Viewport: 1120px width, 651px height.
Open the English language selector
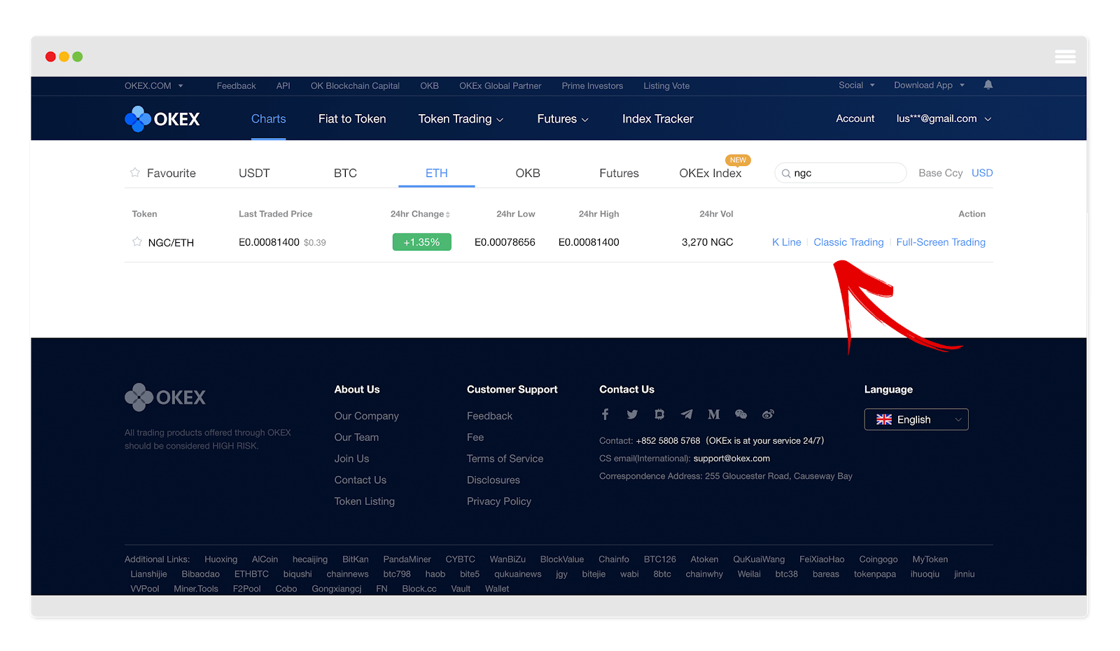[x=916, y=419]
